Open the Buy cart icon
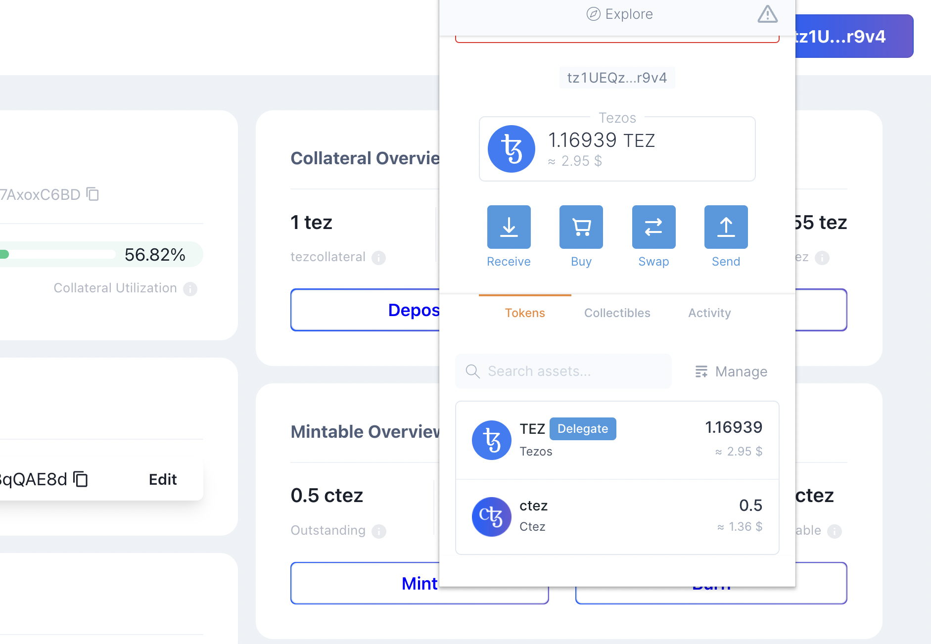This screenshot has height=644, width=931. tap(581, 227)
